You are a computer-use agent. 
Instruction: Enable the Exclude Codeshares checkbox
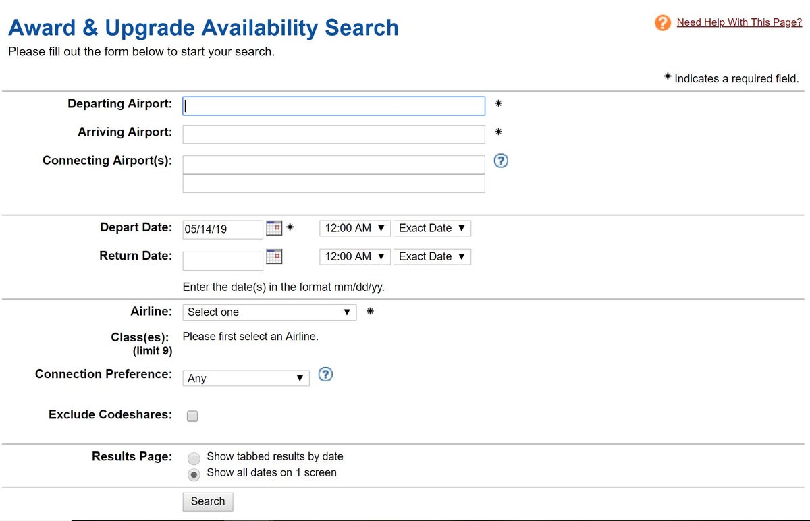click(192, 416)
